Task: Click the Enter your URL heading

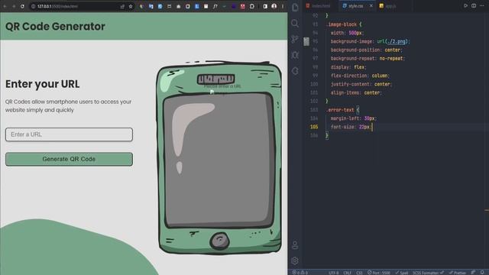Action: click(43, 84)
